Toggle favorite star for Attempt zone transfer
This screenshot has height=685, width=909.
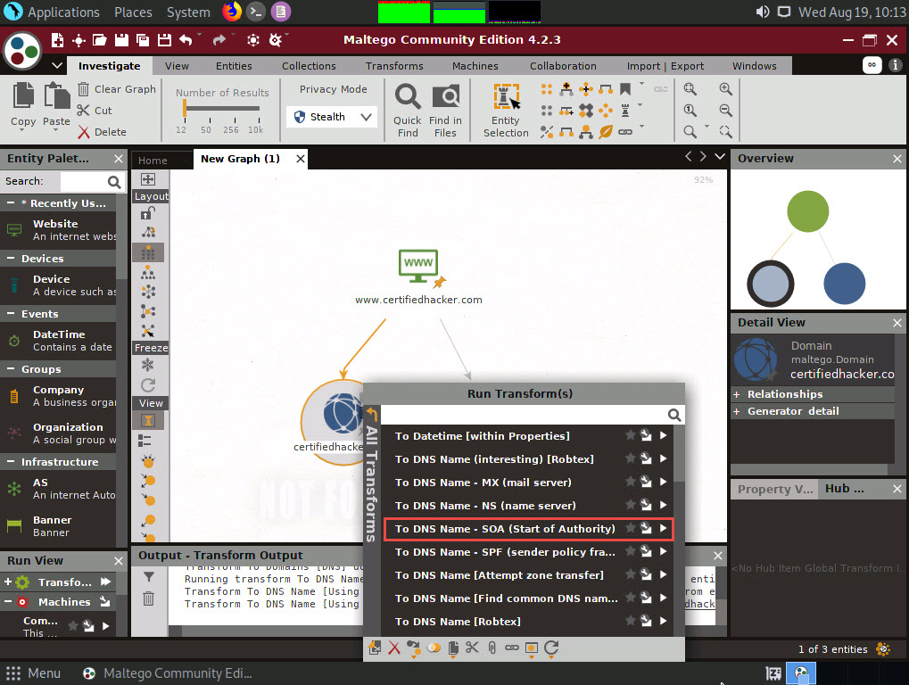pos(631,574)
